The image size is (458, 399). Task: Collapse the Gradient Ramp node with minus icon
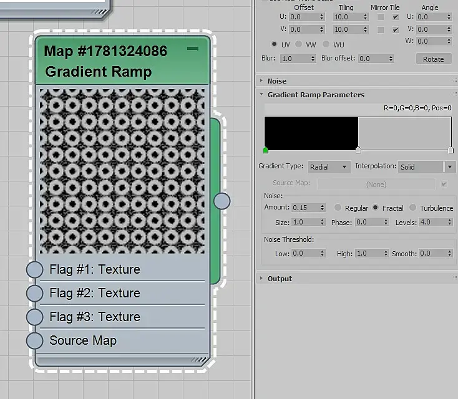(193, 49)
